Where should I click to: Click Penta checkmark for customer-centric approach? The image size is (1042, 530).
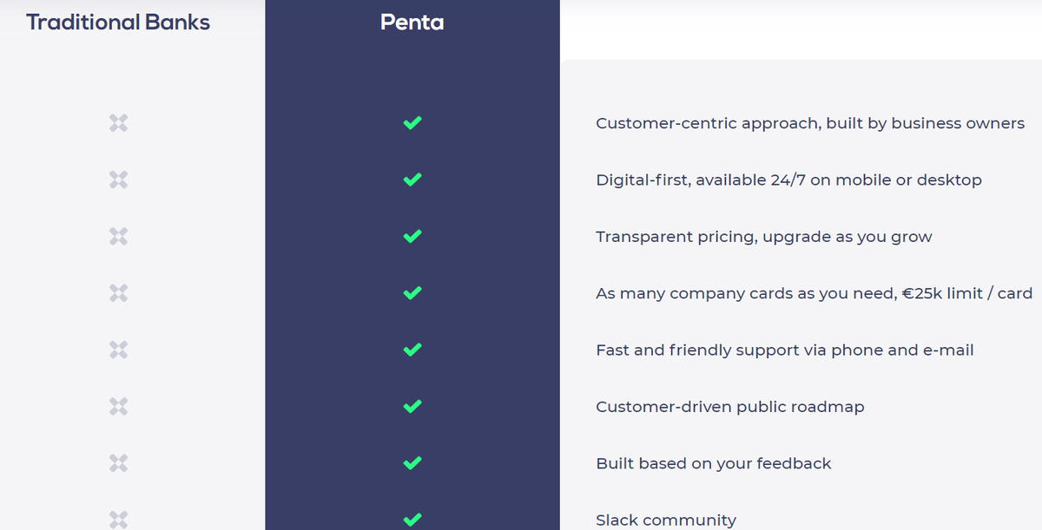click(x=412, y=123)
